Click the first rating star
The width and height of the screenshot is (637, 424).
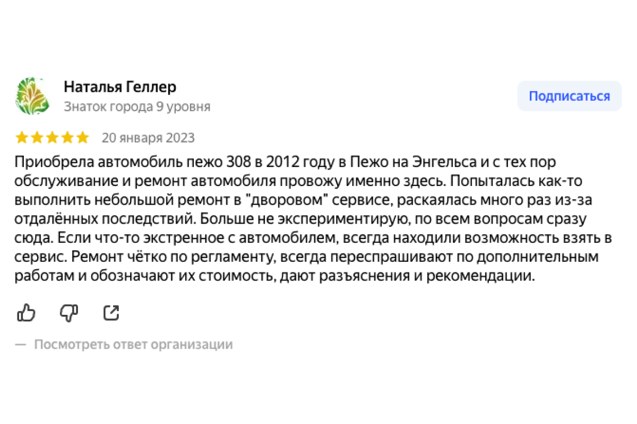coord(22,138)
